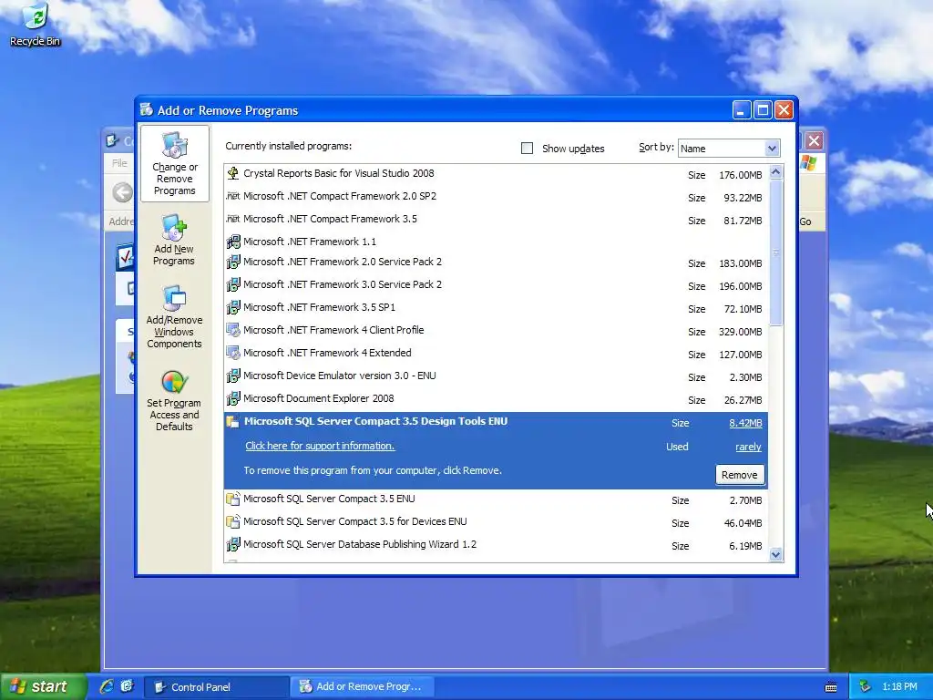Select Microsoft .NET Framework 4 Client Profile
The height and width of the screenshot is (700, 933).
[x=497, y=330]
